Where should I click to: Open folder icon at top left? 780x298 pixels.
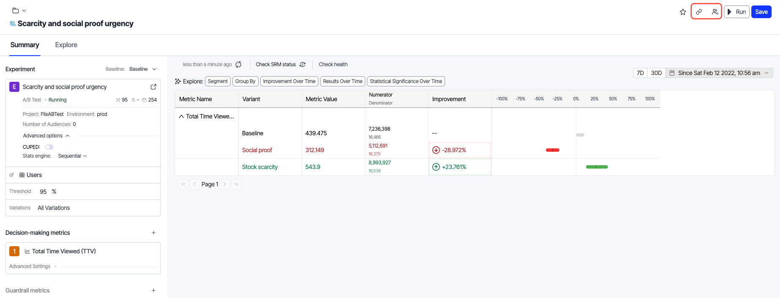point(16,11)
